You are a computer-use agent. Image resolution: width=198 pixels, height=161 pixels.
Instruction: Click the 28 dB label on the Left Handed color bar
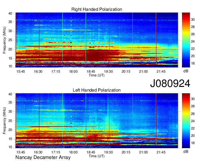pyautogui.click(x=193, y=106)
